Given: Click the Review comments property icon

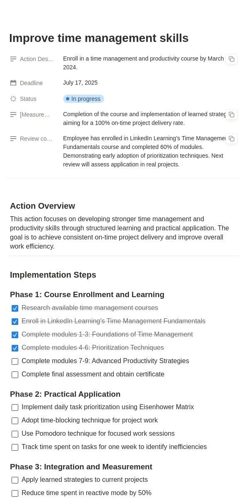Looking at the screenshot, I should pyautogui.click(x=13, y=139).
